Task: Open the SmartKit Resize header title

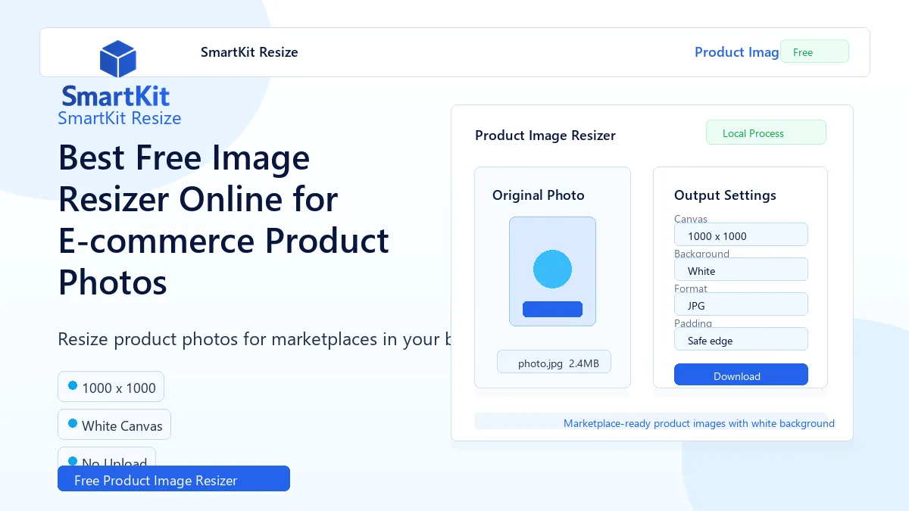Action: [x=249, y=52]
